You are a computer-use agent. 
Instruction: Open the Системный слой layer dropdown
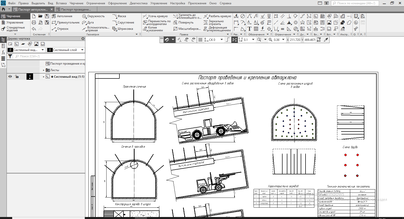[x=82, y=50]
